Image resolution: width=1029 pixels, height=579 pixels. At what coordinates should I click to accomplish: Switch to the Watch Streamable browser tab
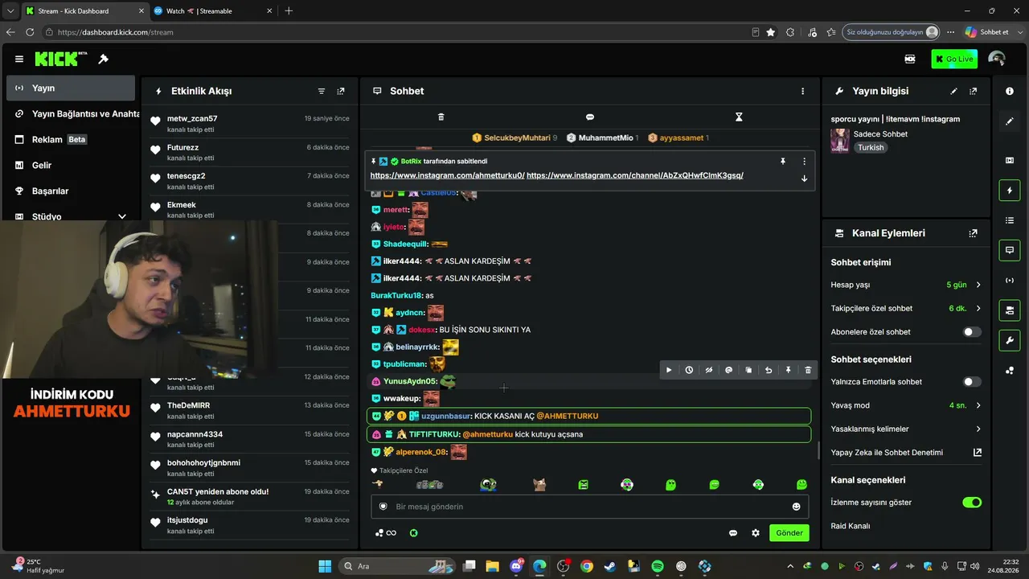point(212,11)
